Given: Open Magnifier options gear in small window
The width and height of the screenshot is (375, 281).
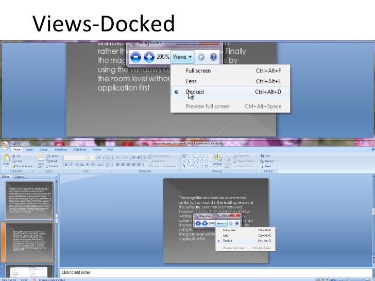Looking at the screenshot, I should [231, 223].
